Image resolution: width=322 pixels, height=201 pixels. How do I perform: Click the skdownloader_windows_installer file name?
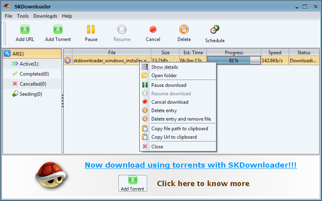[111, 61]
